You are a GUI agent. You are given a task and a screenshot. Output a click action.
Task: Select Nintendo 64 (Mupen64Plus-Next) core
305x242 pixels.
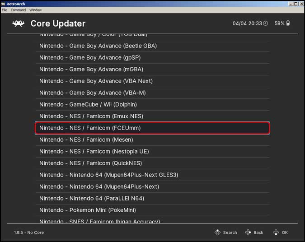pos(153,186)
